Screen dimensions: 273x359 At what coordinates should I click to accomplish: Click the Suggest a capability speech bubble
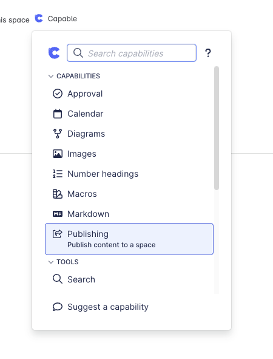coord(58,307)
